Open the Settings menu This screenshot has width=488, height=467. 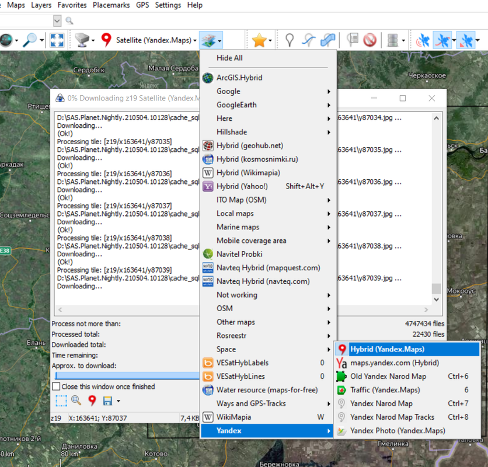168,5
